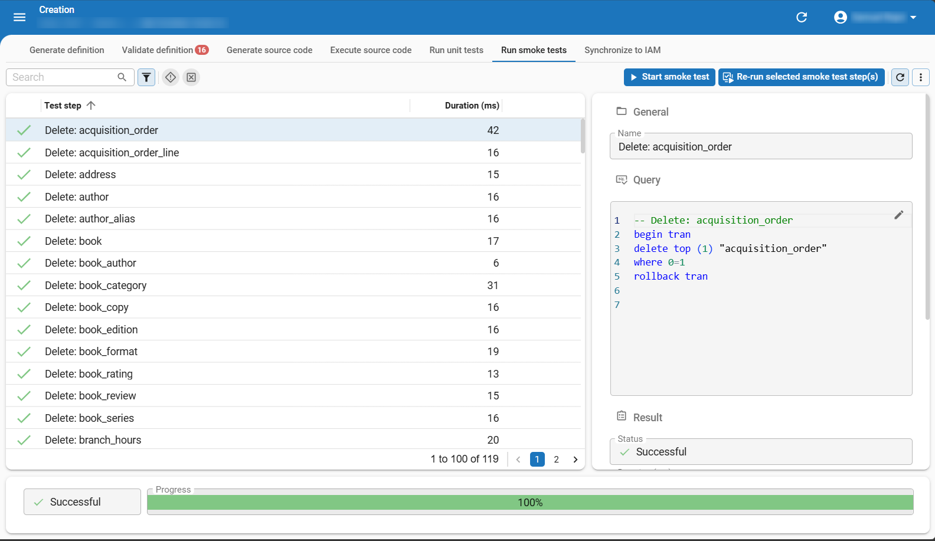
Task: Select row Delete: author
Action: (293, 196)
